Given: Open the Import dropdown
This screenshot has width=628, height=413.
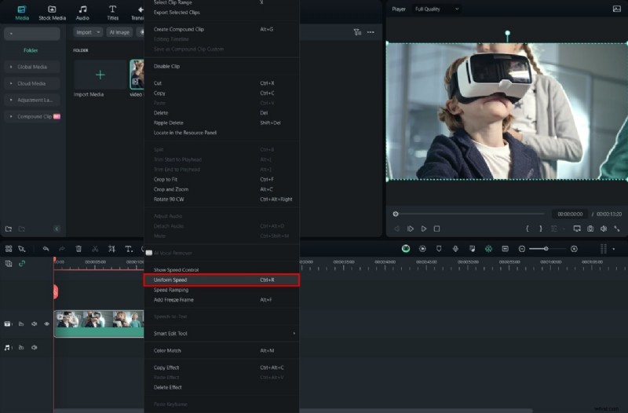Looking at the screenshot, I should click(88, 32).
